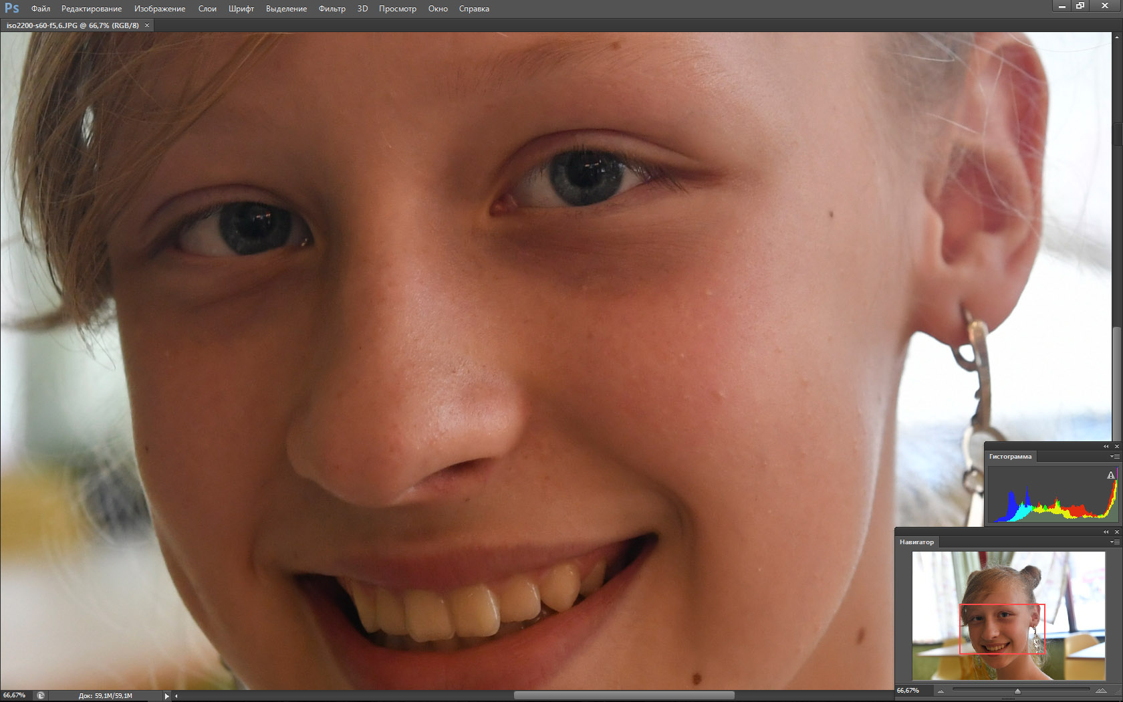Open the status bar info arrow menu
The width and height of the screenshot is (1123, 702).
(x=166, y=696)
